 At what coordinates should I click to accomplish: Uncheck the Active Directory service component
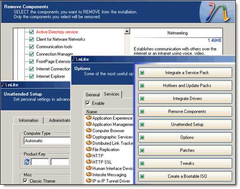coord(32,32)
